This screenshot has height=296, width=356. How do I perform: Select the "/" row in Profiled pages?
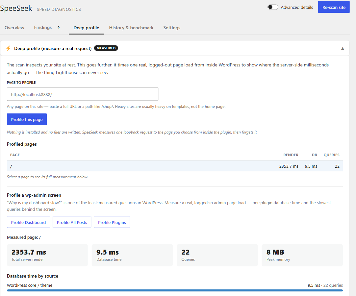click(x=175, y=166)
